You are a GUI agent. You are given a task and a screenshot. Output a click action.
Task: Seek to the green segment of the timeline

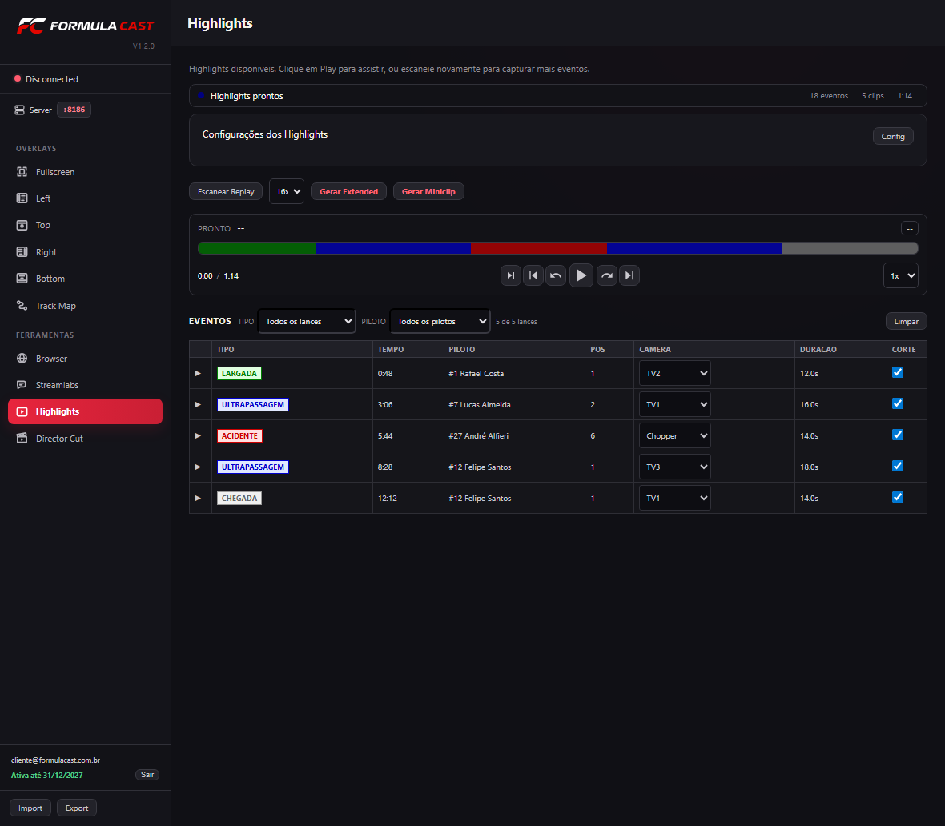[x=257, y=247]
